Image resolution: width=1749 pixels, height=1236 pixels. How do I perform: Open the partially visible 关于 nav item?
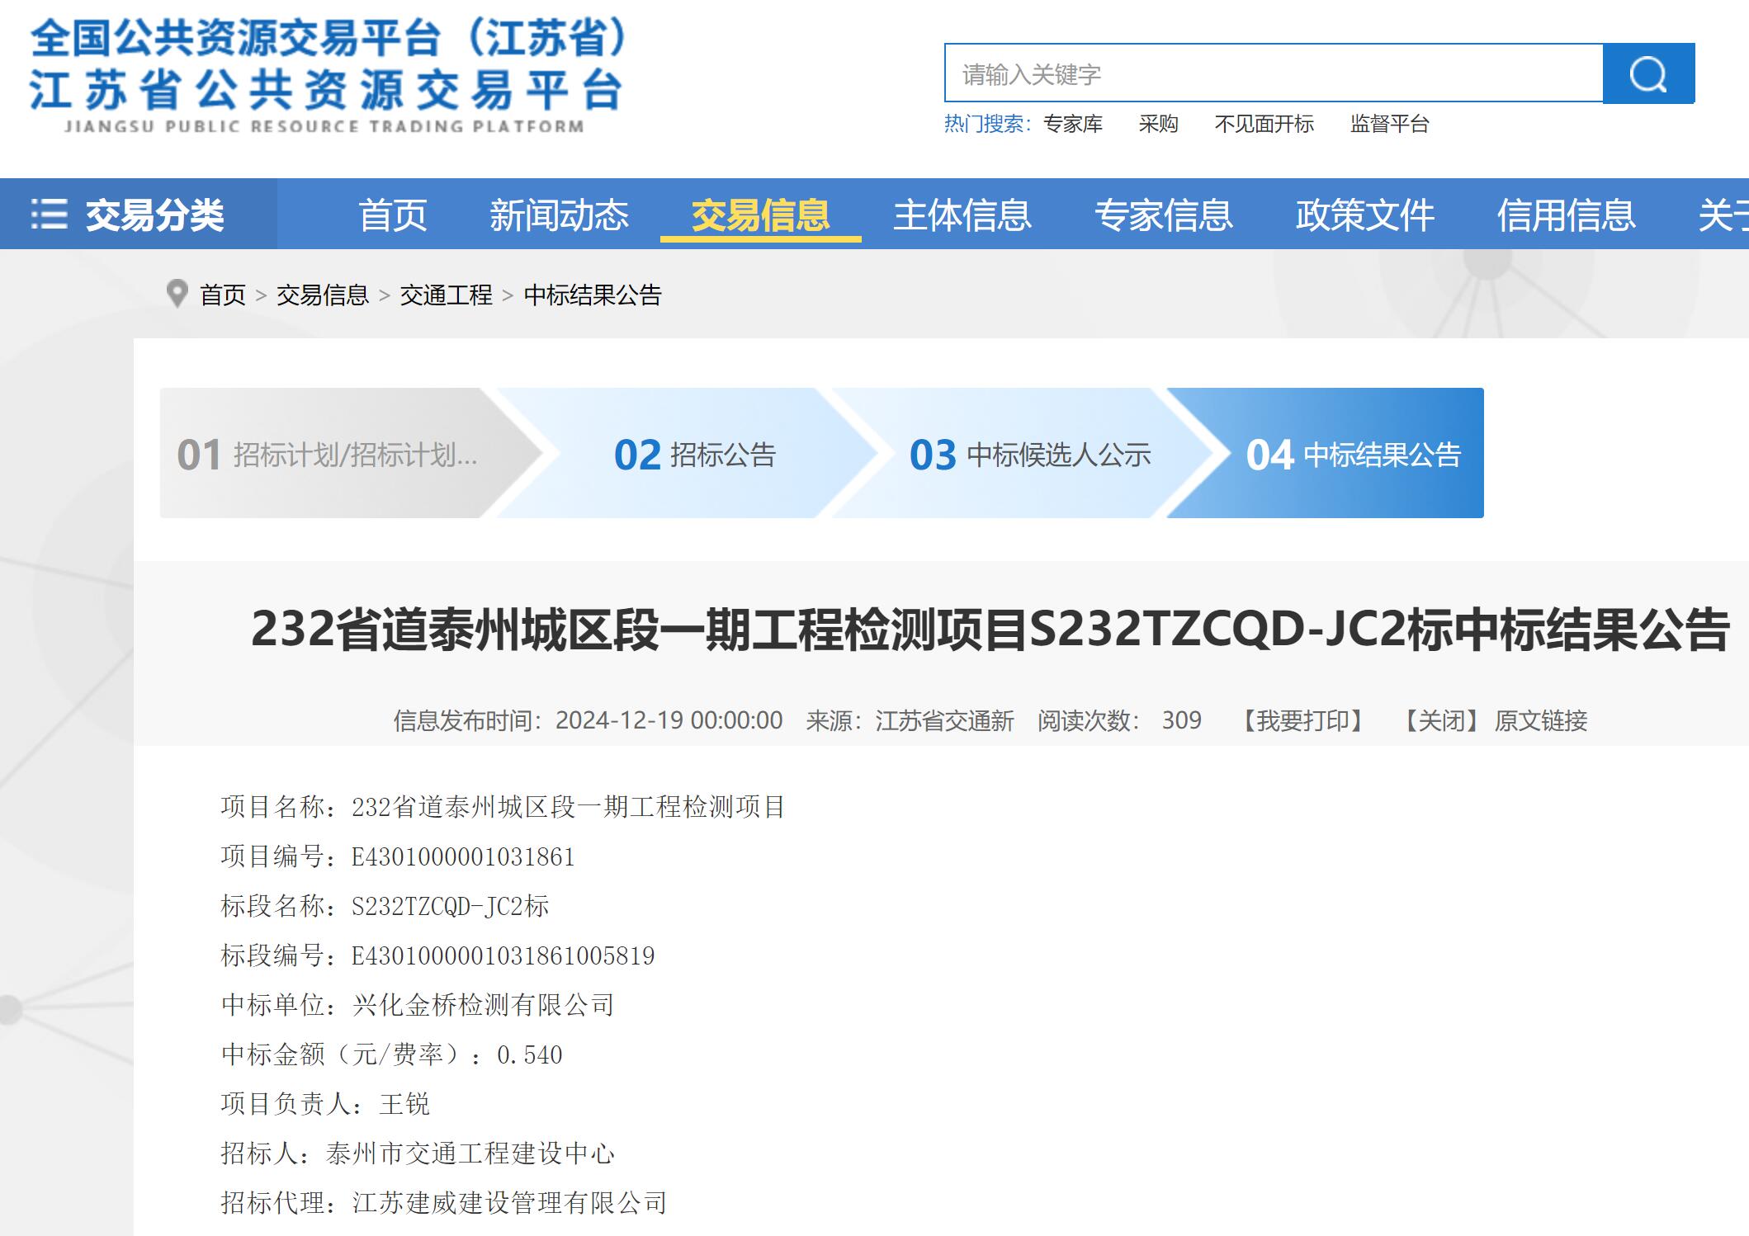(1723, 215)
